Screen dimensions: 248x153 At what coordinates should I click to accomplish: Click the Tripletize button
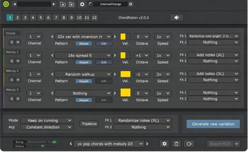(89, 124)
